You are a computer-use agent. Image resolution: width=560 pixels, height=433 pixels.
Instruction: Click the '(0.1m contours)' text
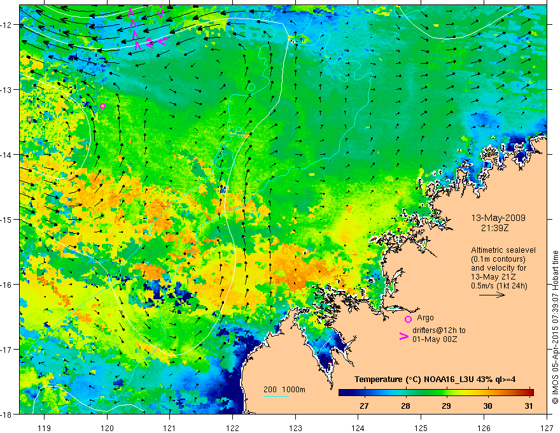(498, 259)
